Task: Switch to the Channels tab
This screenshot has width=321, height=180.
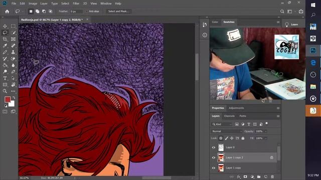Action: pyautogui.click(x=229, y=116)
